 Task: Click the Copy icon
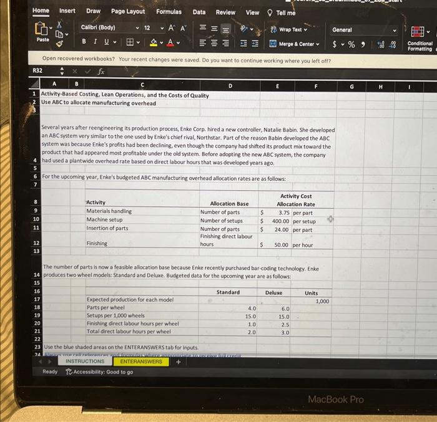pyautogui.click(x=59, y=34)
